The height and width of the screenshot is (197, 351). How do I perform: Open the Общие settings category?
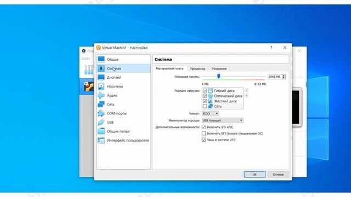(124, 60)
